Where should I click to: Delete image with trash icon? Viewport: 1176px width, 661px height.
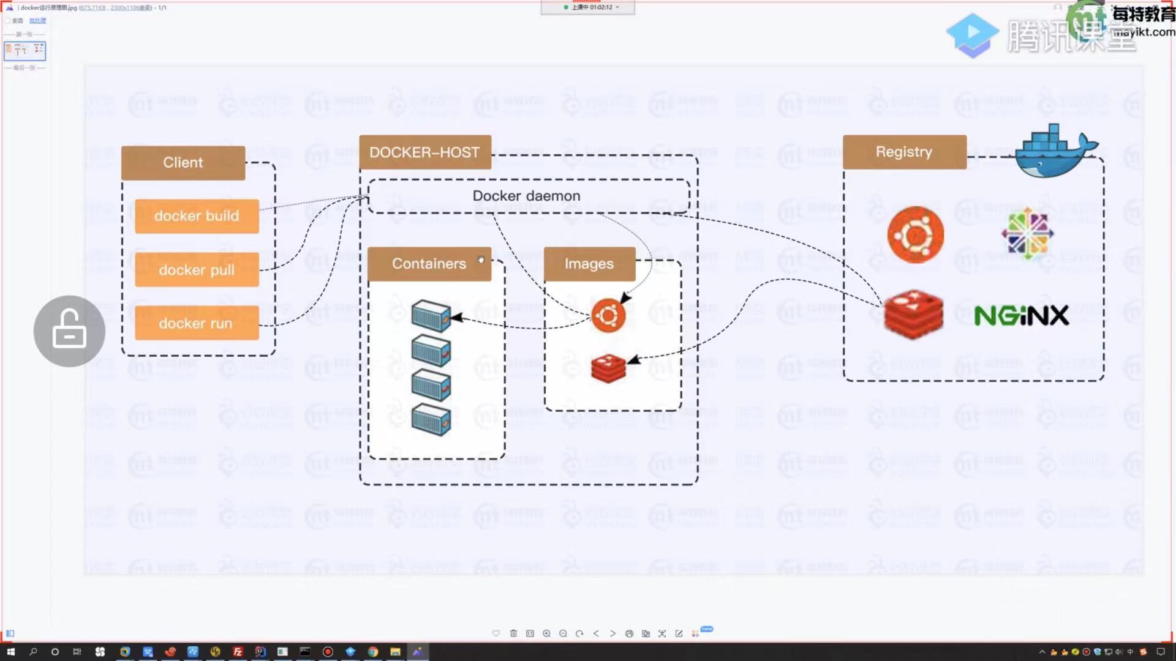(513, 633)
